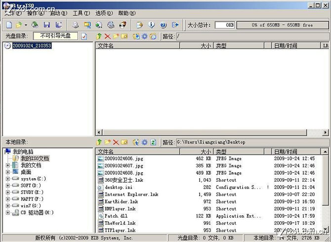331x242 pixels.
Task: Open the 工具(T) menu
Action: 81,13
